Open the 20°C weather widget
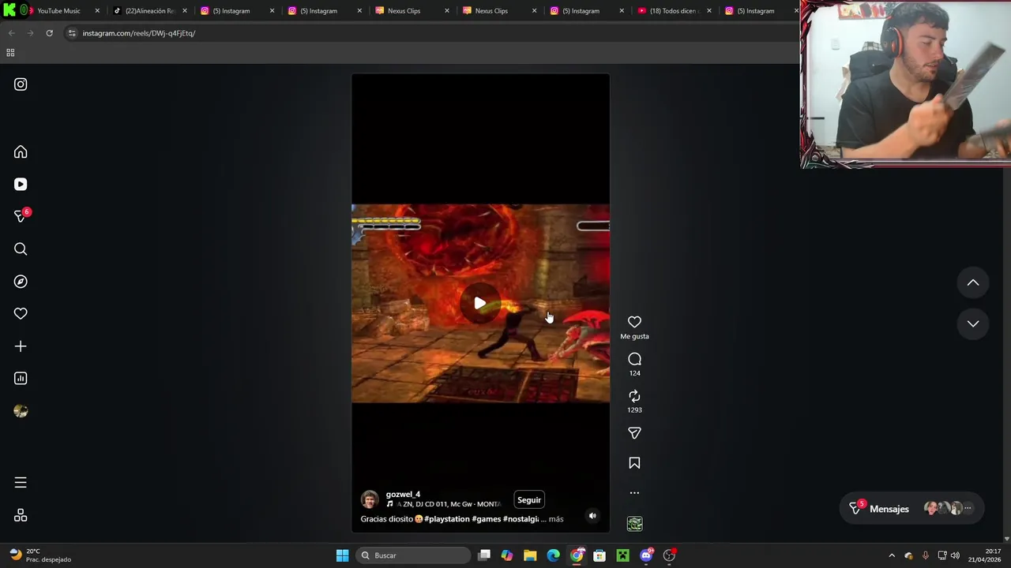The image size is (1011, 568). tap(41, 555)
